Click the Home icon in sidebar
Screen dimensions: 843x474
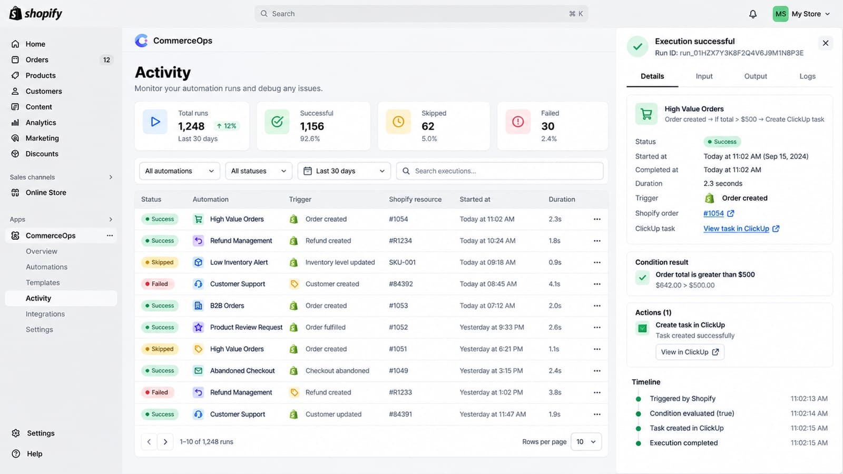[x=15, y=44]
